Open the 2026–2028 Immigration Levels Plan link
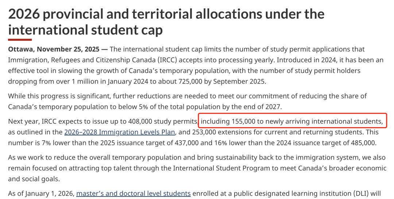The image size is (394, 199). [119, 132]
